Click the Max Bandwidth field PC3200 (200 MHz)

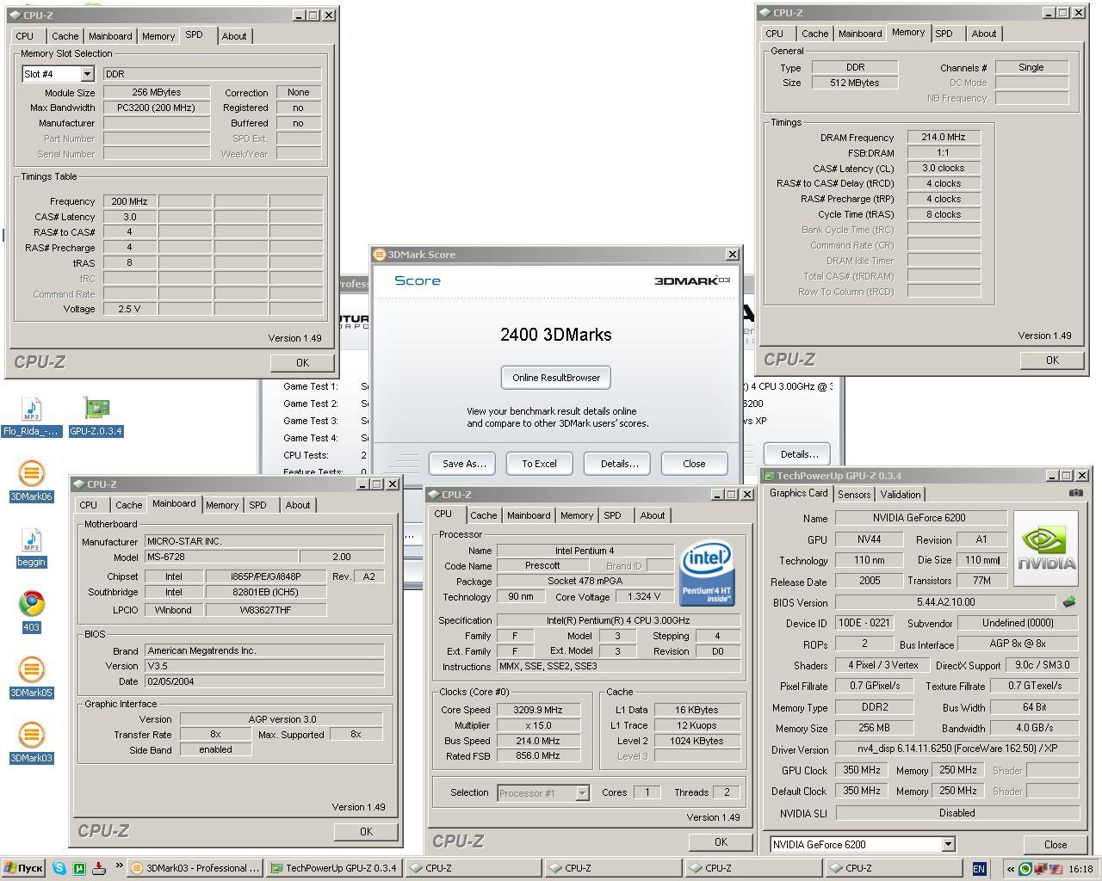click(157, 108)
